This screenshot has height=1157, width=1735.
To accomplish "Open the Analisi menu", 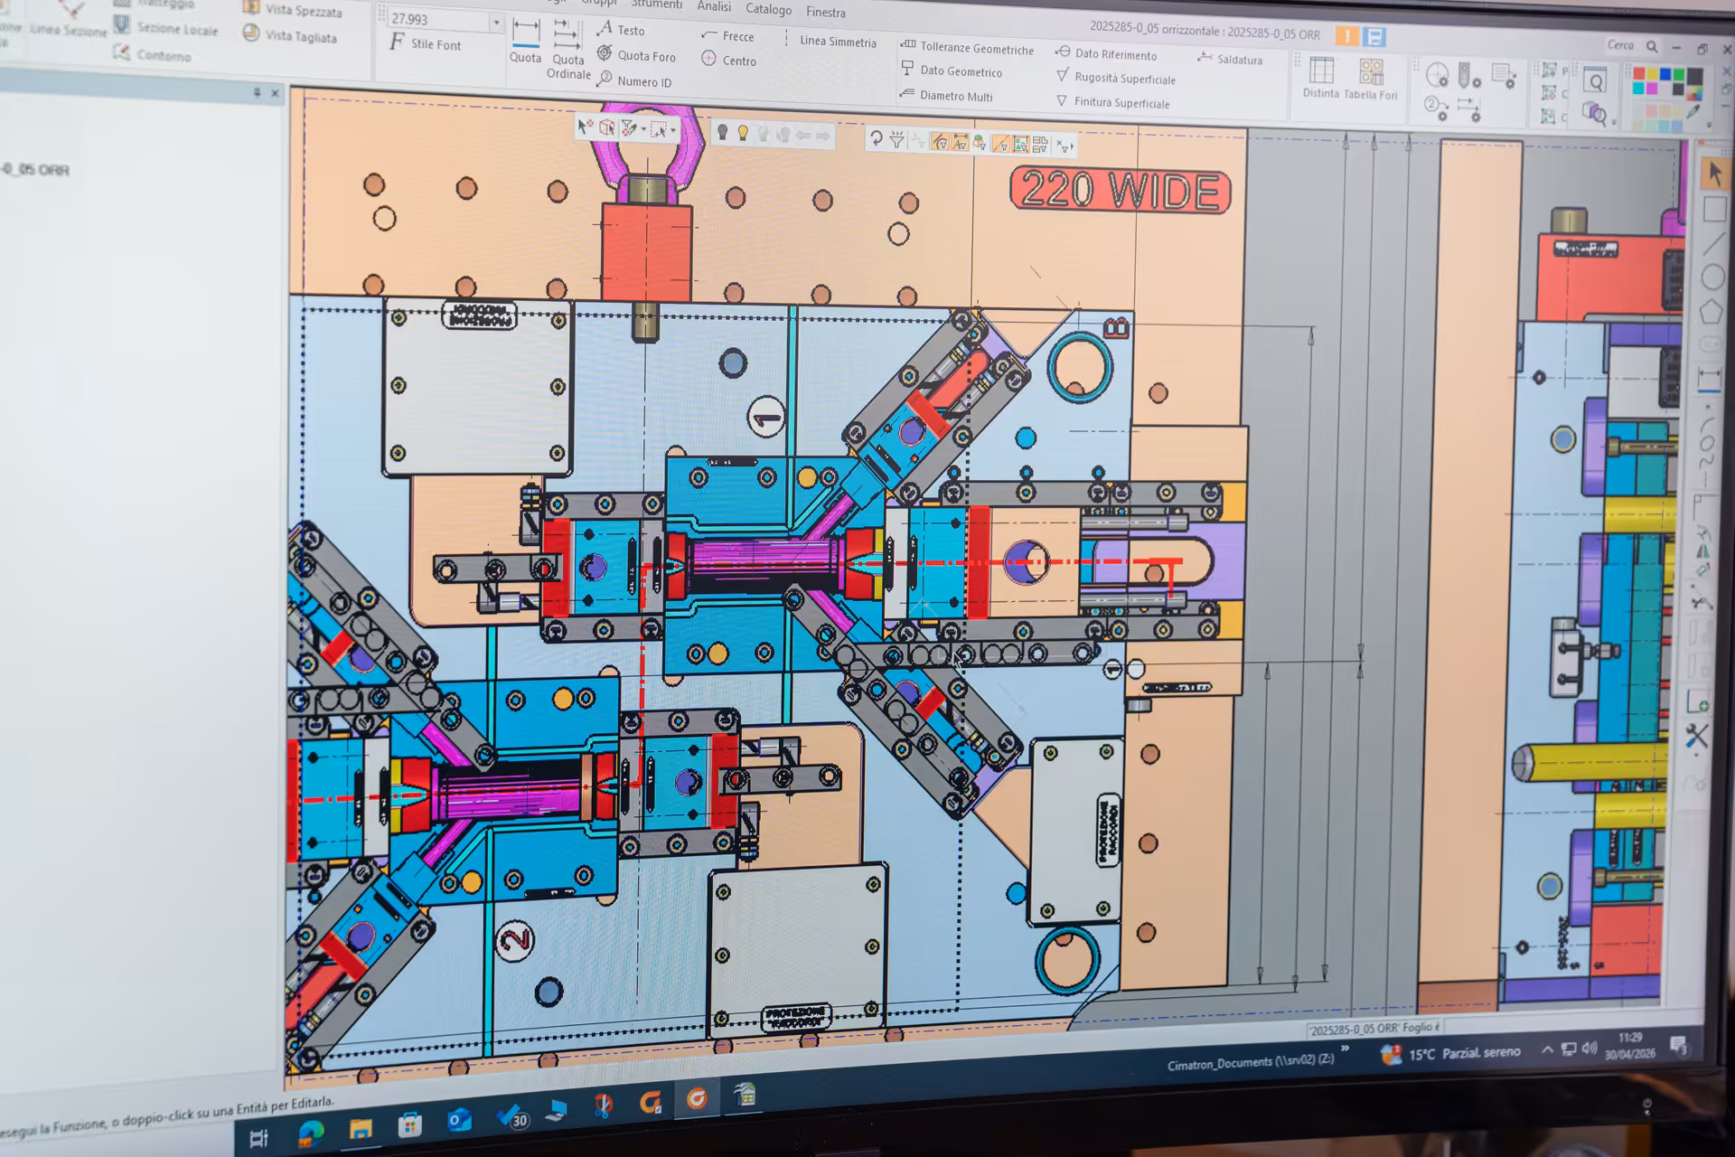I will [714, 6].
